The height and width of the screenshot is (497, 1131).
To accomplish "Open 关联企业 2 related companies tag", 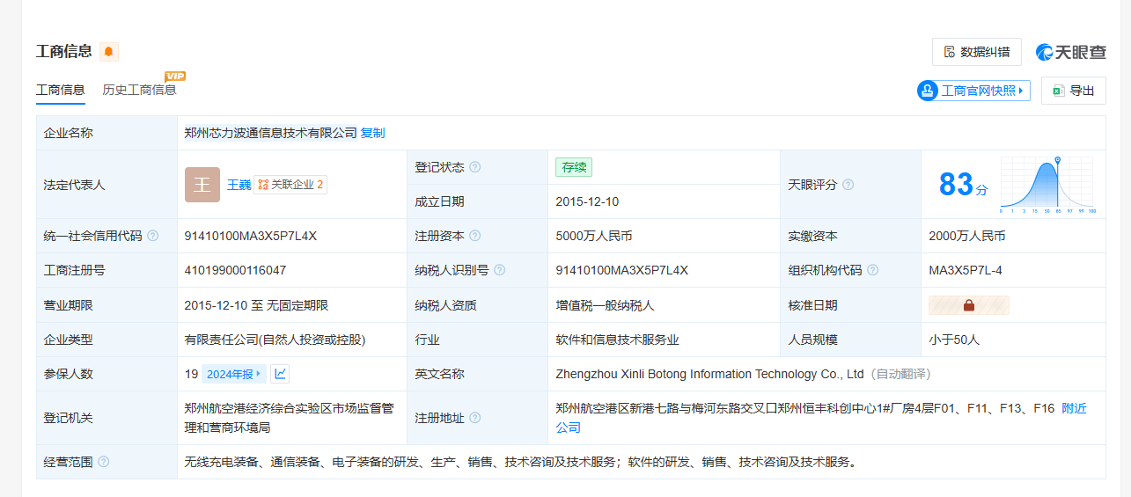I will pos(290,185).
